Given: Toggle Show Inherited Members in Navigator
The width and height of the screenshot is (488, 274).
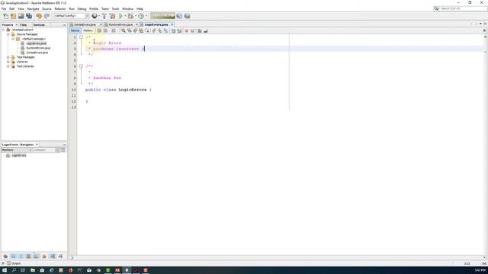Looking at the screenshot, I should coord(5,256).
